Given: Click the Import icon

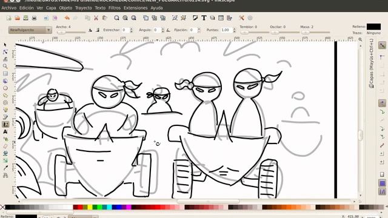Looking at the screenshot, I should [x=46, y=18].
